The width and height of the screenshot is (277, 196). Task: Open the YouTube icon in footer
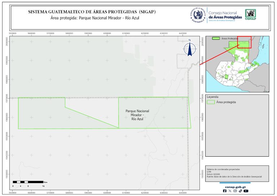pyautogui.click(x=246, y=191)
